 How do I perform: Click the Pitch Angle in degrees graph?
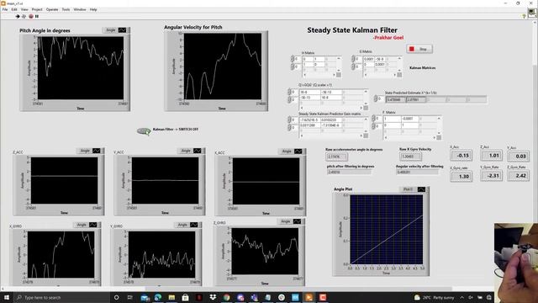click(x=81, y=68)
